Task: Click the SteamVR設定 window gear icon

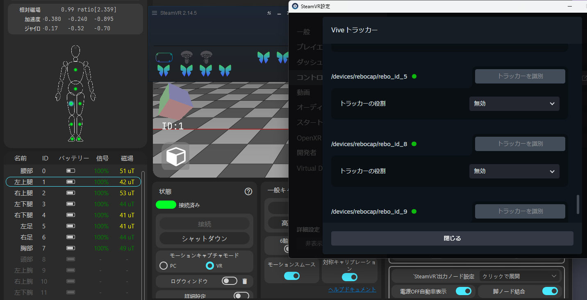Action: (295, 7)
